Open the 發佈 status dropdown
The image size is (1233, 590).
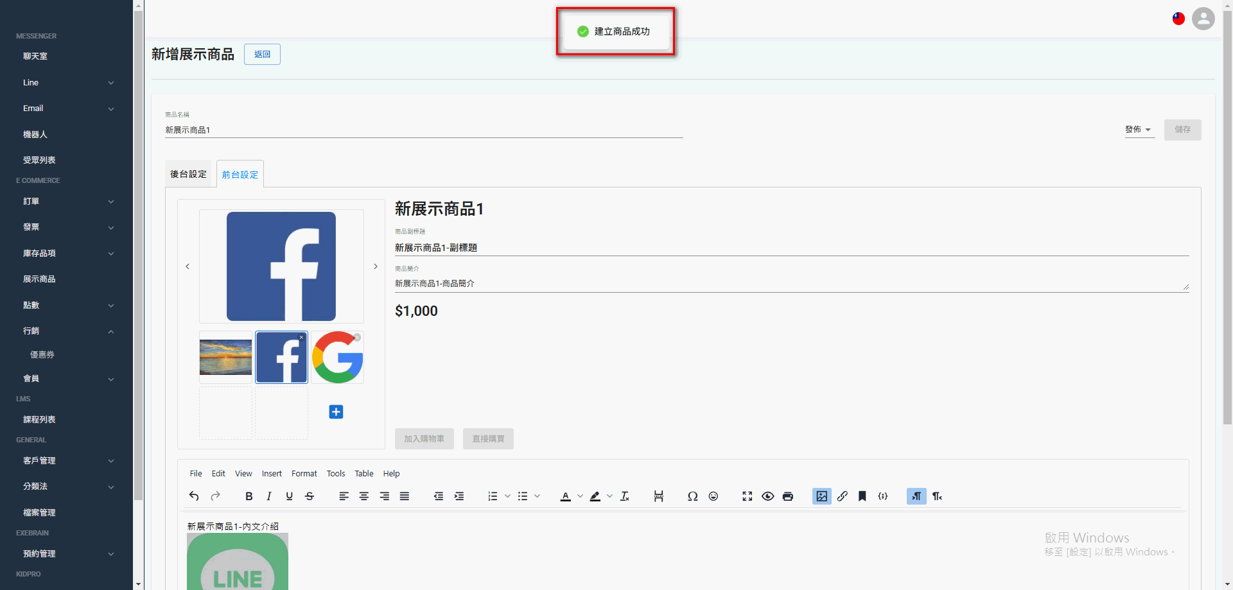[x=1139, y=130]
